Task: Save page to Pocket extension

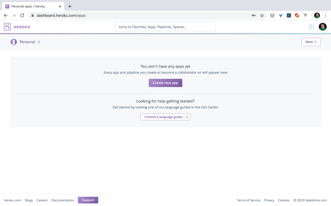Action: (x=272, y=15)
